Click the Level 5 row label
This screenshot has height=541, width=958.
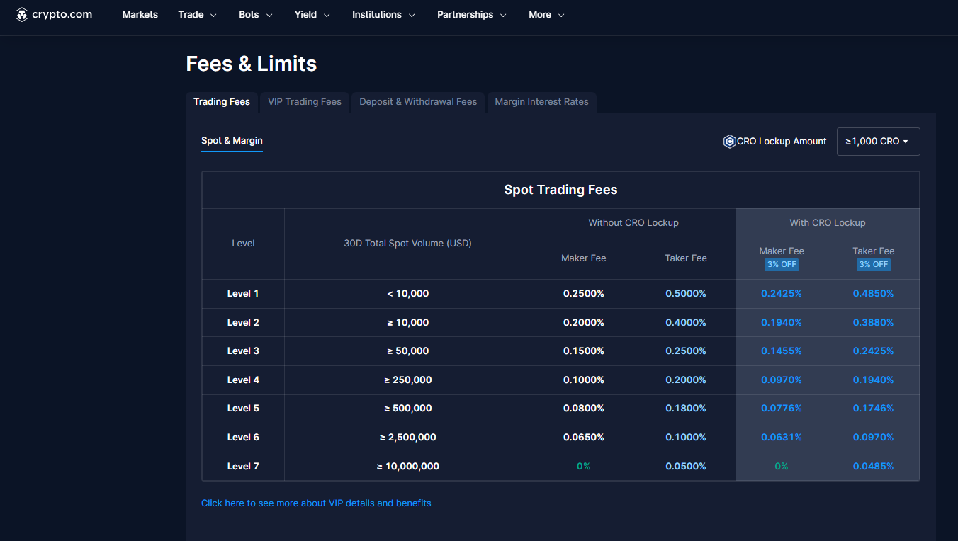tap(243, 408)
